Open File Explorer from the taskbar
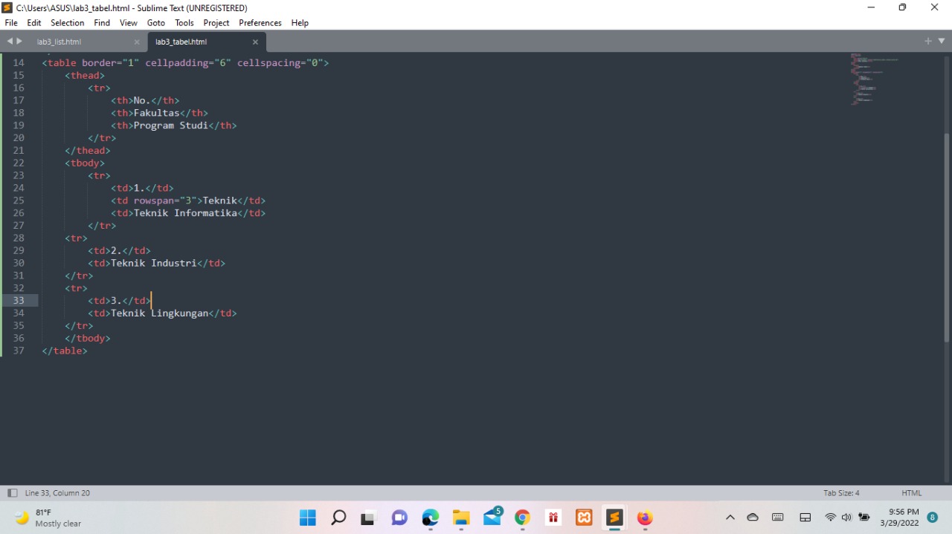Viewport: 952px width, 534px height. 461,518
